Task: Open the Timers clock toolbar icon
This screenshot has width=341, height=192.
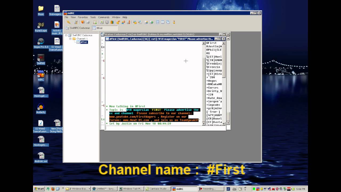Action: 107,22
